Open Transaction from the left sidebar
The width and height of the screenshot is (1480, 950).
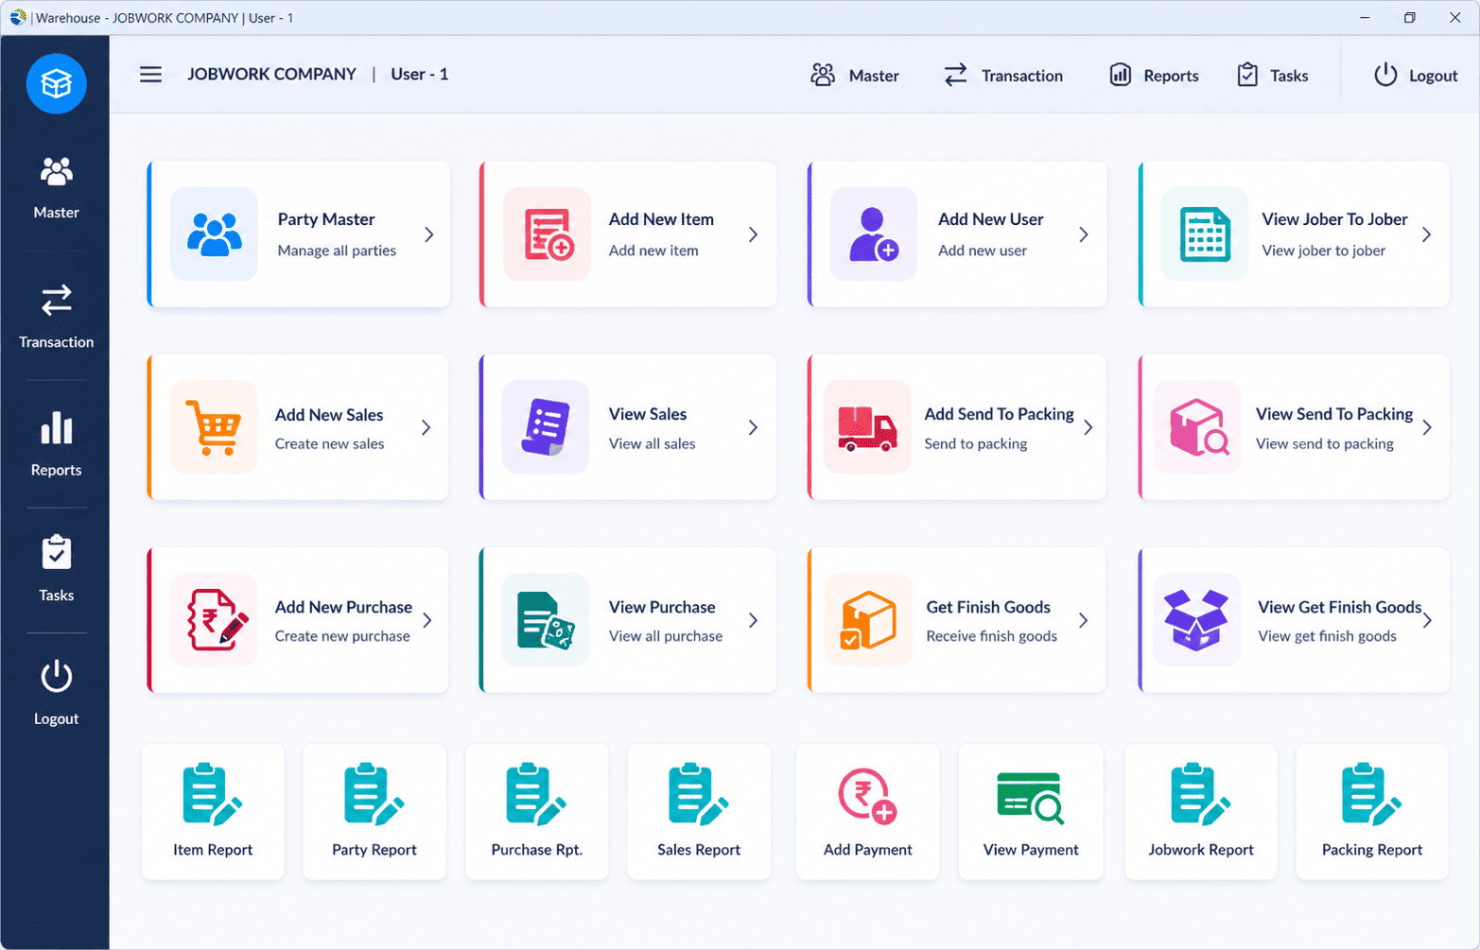click(x=57, y=317)
